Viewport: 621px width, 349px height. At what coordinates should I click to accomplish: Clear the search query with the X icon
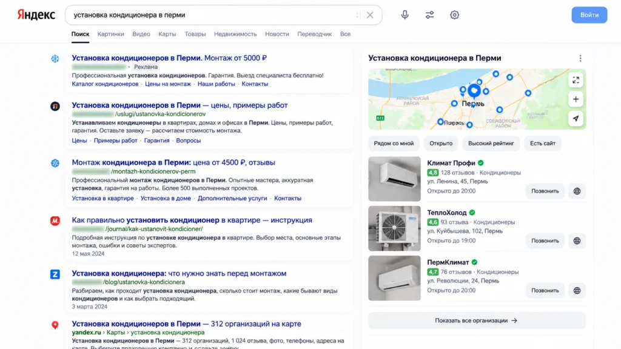pos(370,15)
